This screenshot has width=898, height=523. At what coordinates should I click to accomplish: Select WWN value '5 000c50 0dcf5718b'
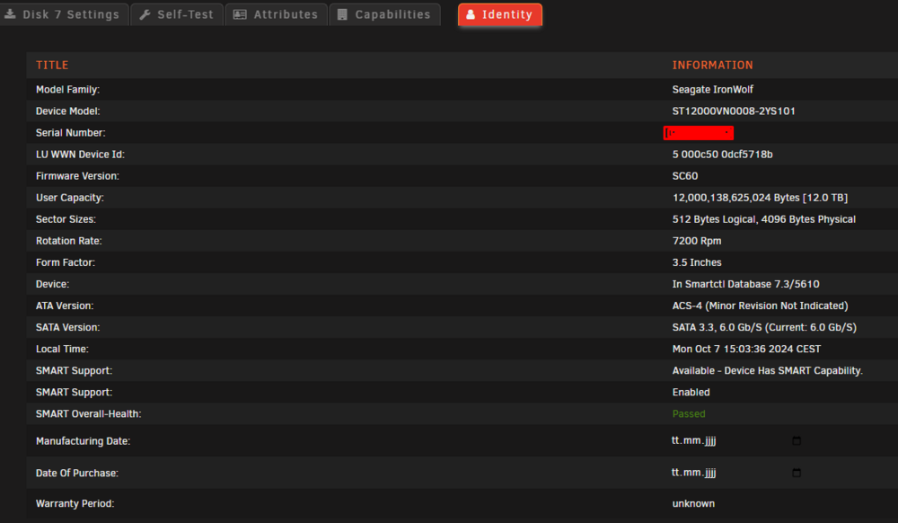pyautogui.click(x=722, y=154)
